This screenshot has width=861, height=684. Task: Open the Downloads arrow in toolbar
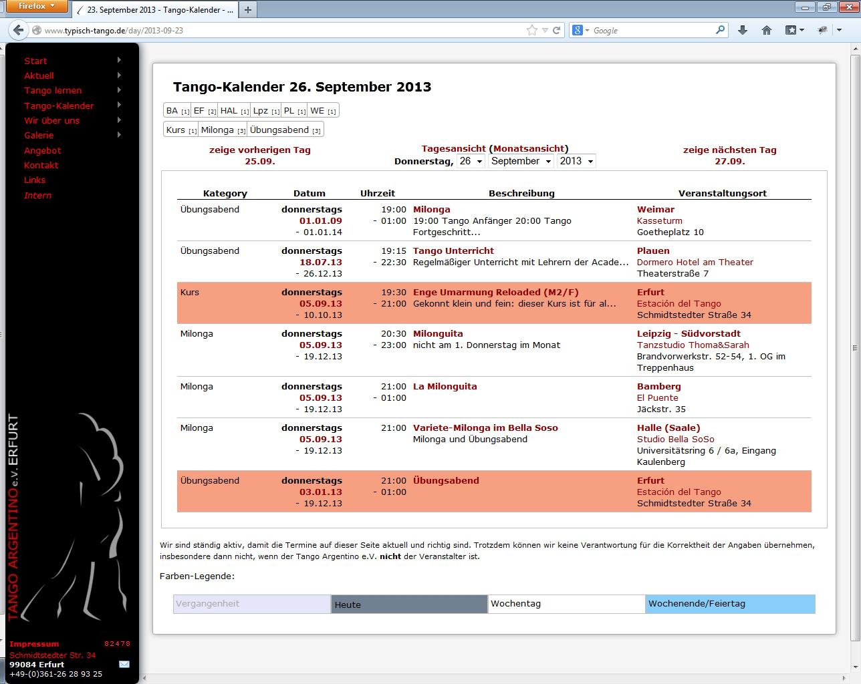point(742,30)
